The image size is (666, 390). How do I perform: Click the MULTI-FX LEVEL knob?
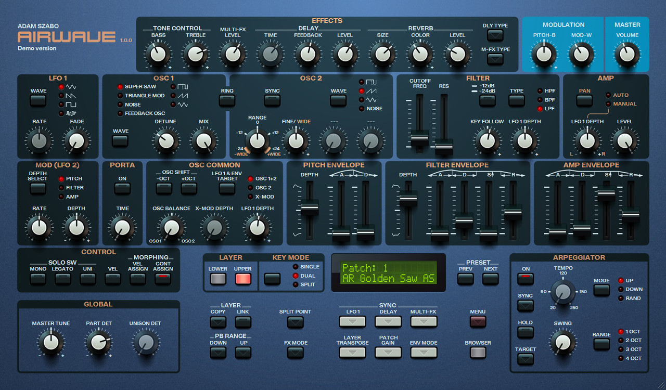pos(233,54)
